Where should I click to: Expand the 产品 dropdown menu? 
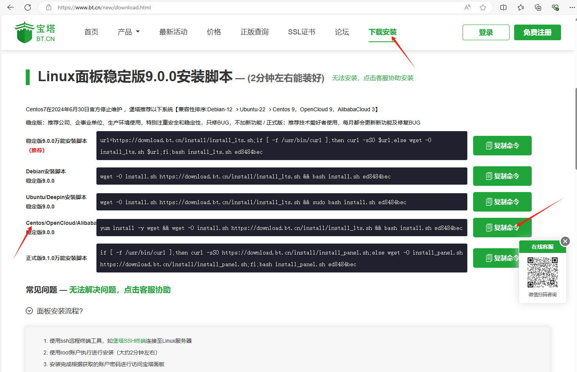pos(128,32)
